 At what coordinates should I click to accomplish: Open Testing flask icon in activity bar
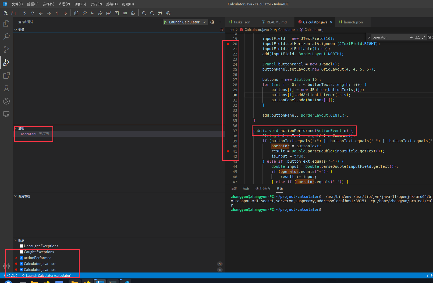pos(6,88)
